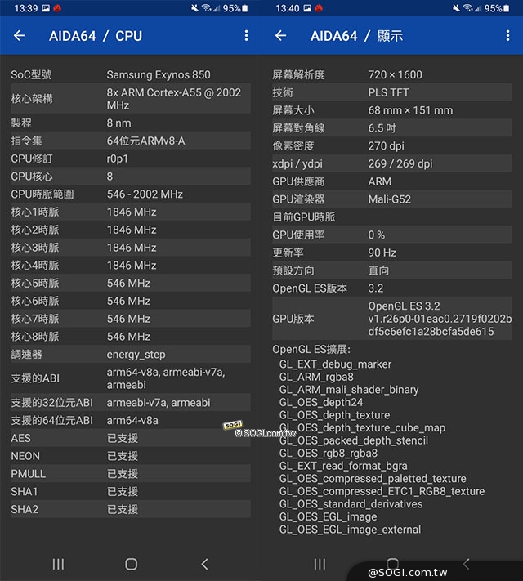The image size is (523, 581).
Task: Select the GL_OES_depth24 extension
Action: (x=321, y=402)
